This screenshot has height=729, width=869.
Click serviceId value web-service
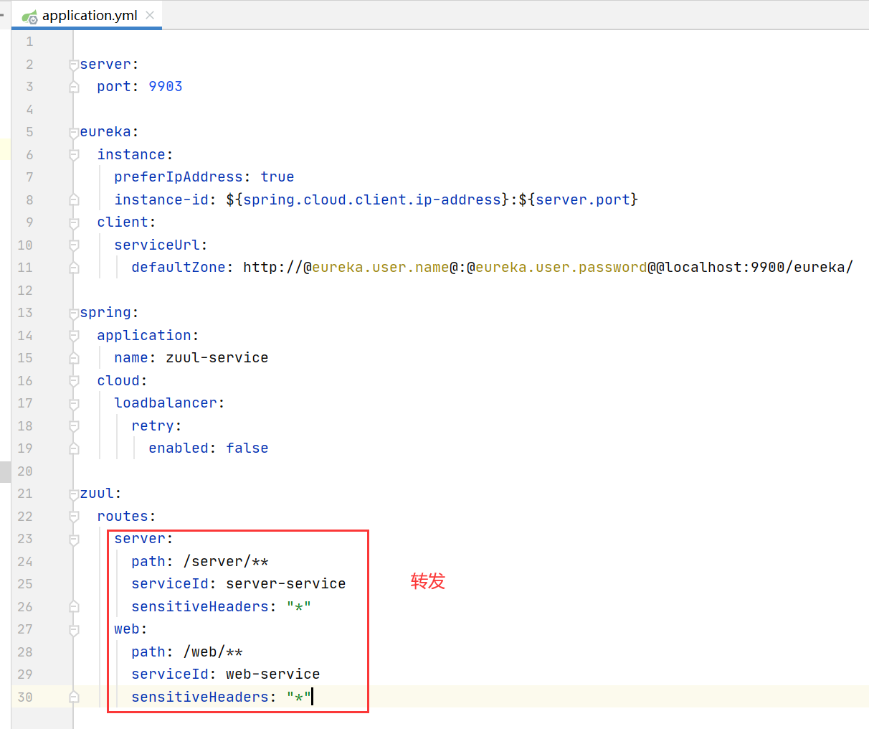[273, 674]
